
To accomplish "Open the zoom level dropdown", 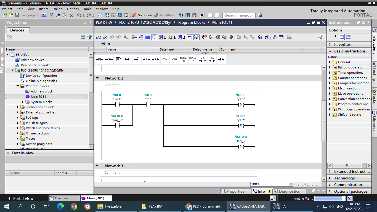I will pyautogui.click(x=291, y=184).
